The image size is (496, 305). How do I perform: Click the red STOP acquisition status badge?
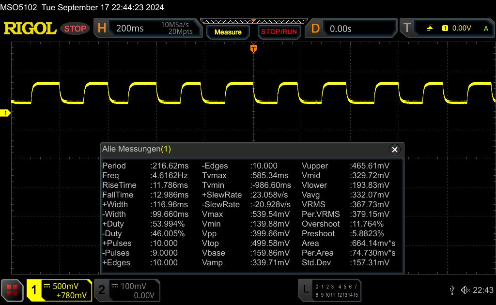75,29
